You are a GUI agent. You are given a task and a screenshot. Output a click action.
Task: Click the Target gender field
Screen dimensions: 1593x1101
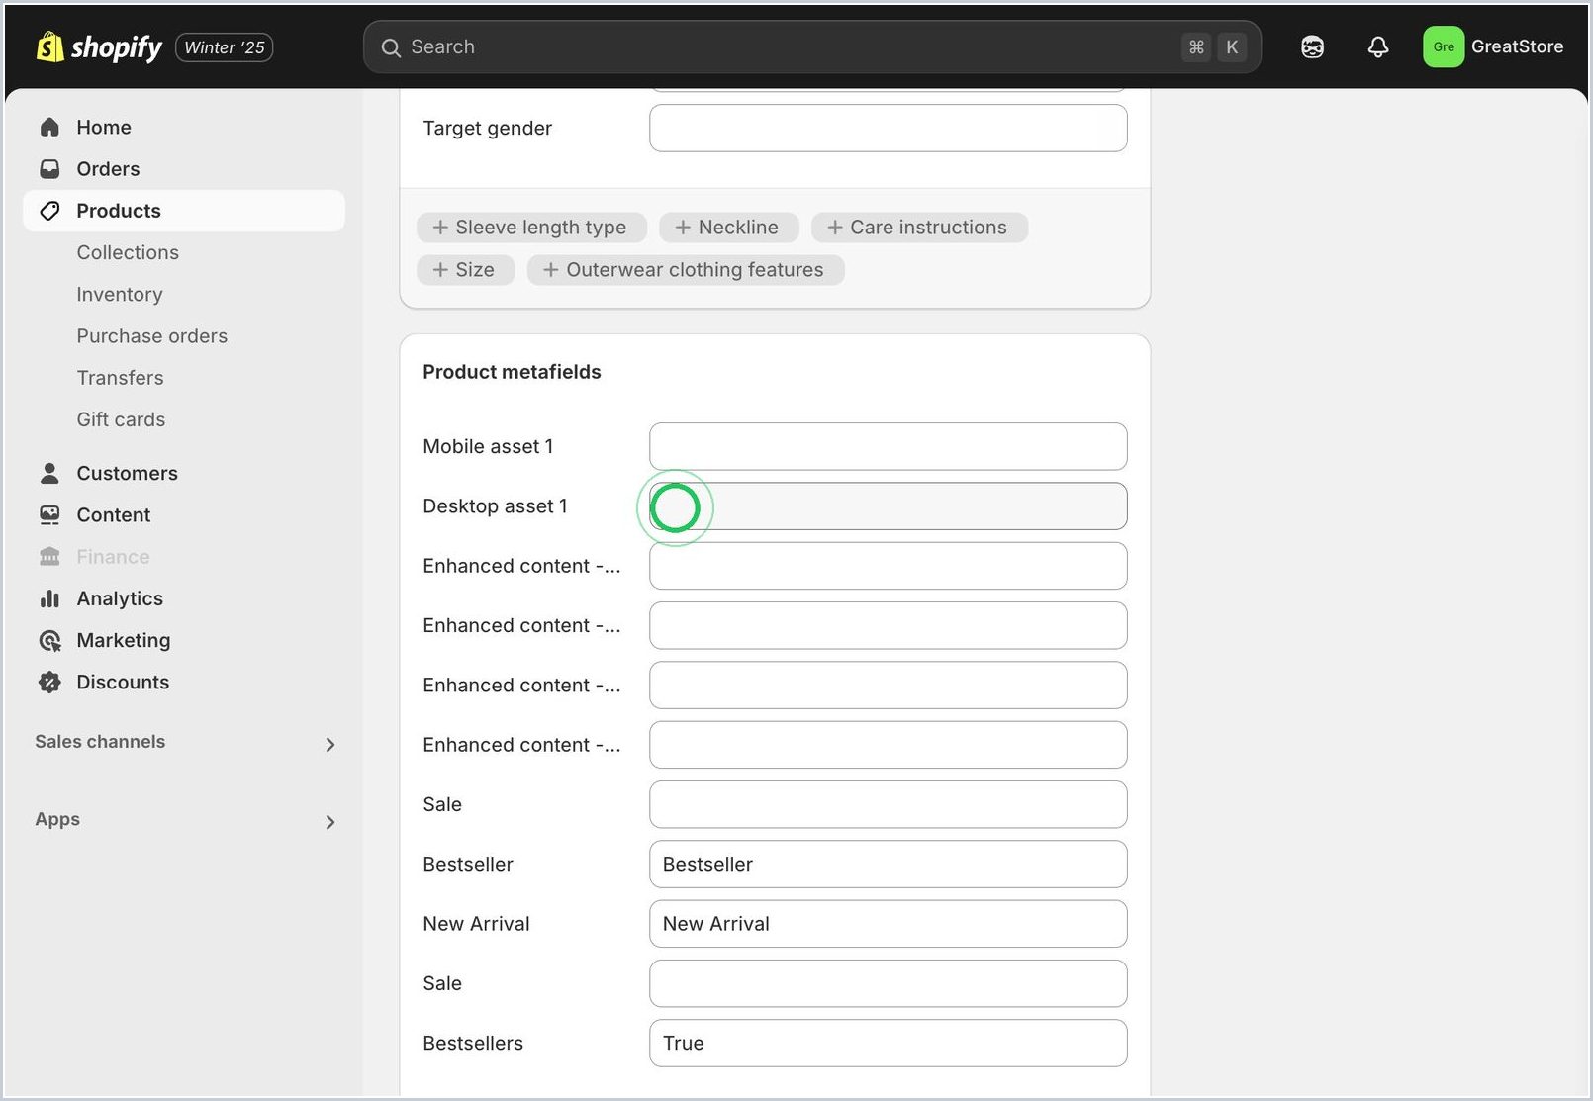888,129
